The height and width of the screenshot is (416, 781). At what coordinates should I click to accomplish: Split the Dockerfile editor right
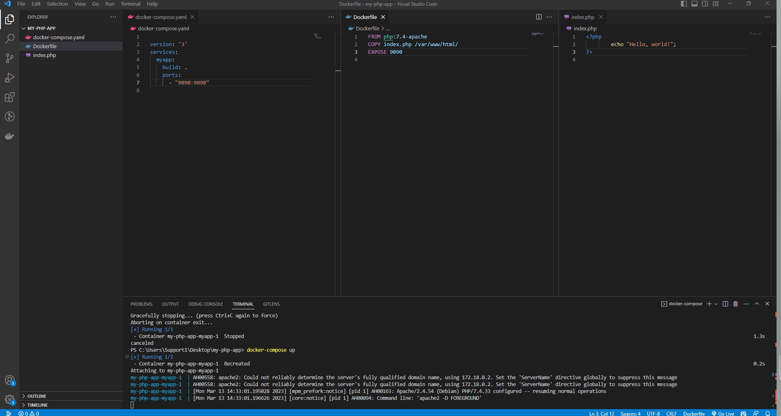(539, 17)
